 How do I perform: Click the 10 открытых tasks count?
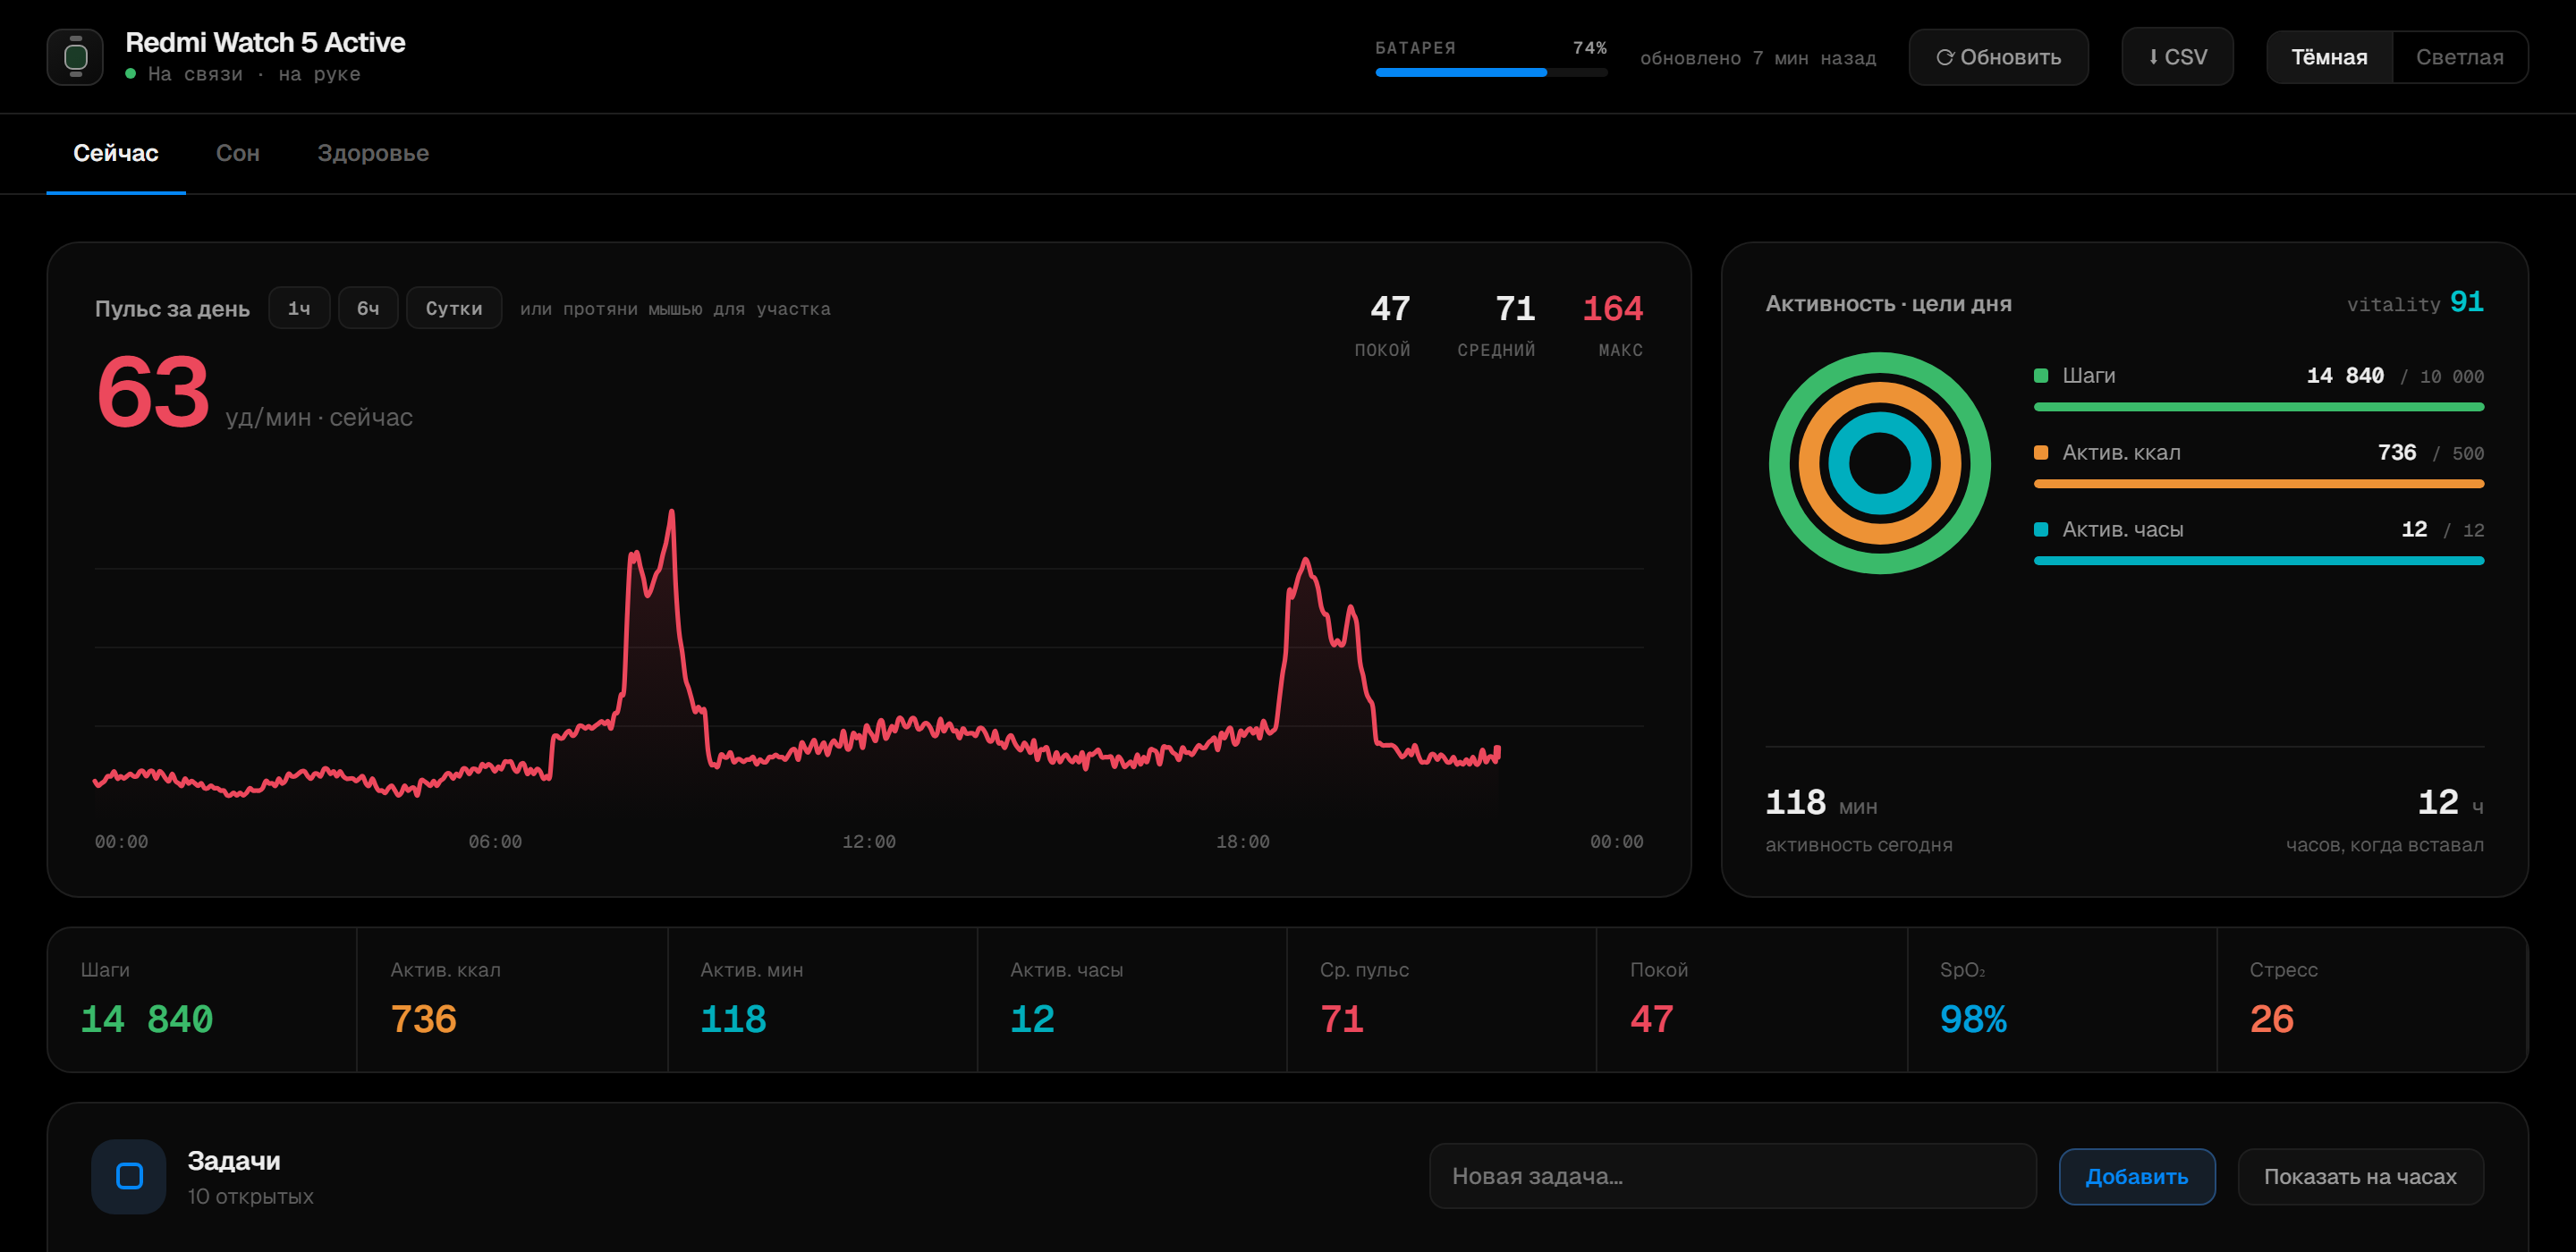coord(250,1197)
